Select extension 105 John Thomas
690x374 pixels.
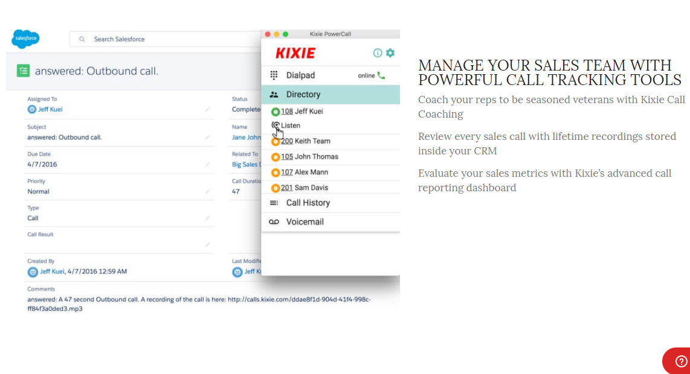(x=309, y=156)
